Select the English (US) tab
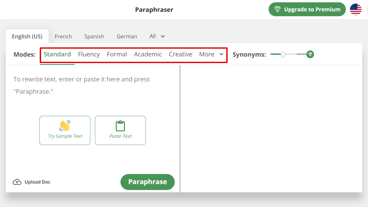The width and height of the screenshot is (368, 207). coord(27,37)
